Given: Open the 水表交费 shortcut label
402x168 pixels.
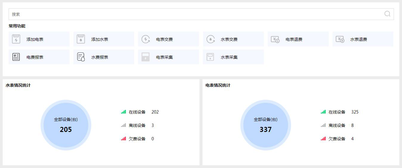Looking at the screenshot, I should tap(229, 39).
